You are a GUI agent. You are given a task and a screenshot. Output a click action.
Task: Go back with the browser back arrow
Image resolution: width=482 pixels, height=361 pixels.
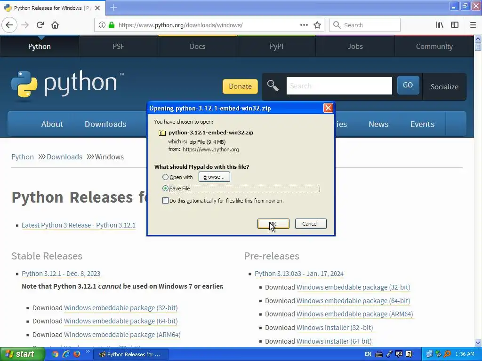tap(9, 25)
